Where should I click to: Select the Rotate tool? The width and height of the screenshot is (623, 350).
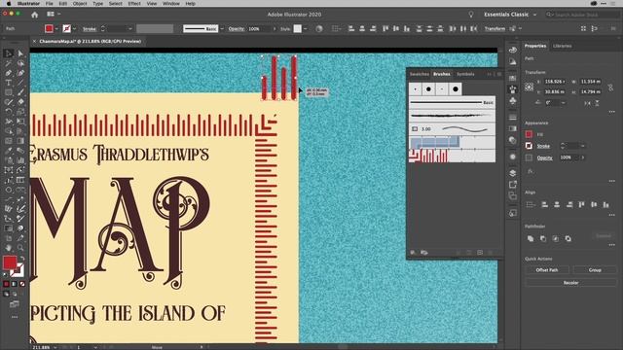(x=9, y=112)
